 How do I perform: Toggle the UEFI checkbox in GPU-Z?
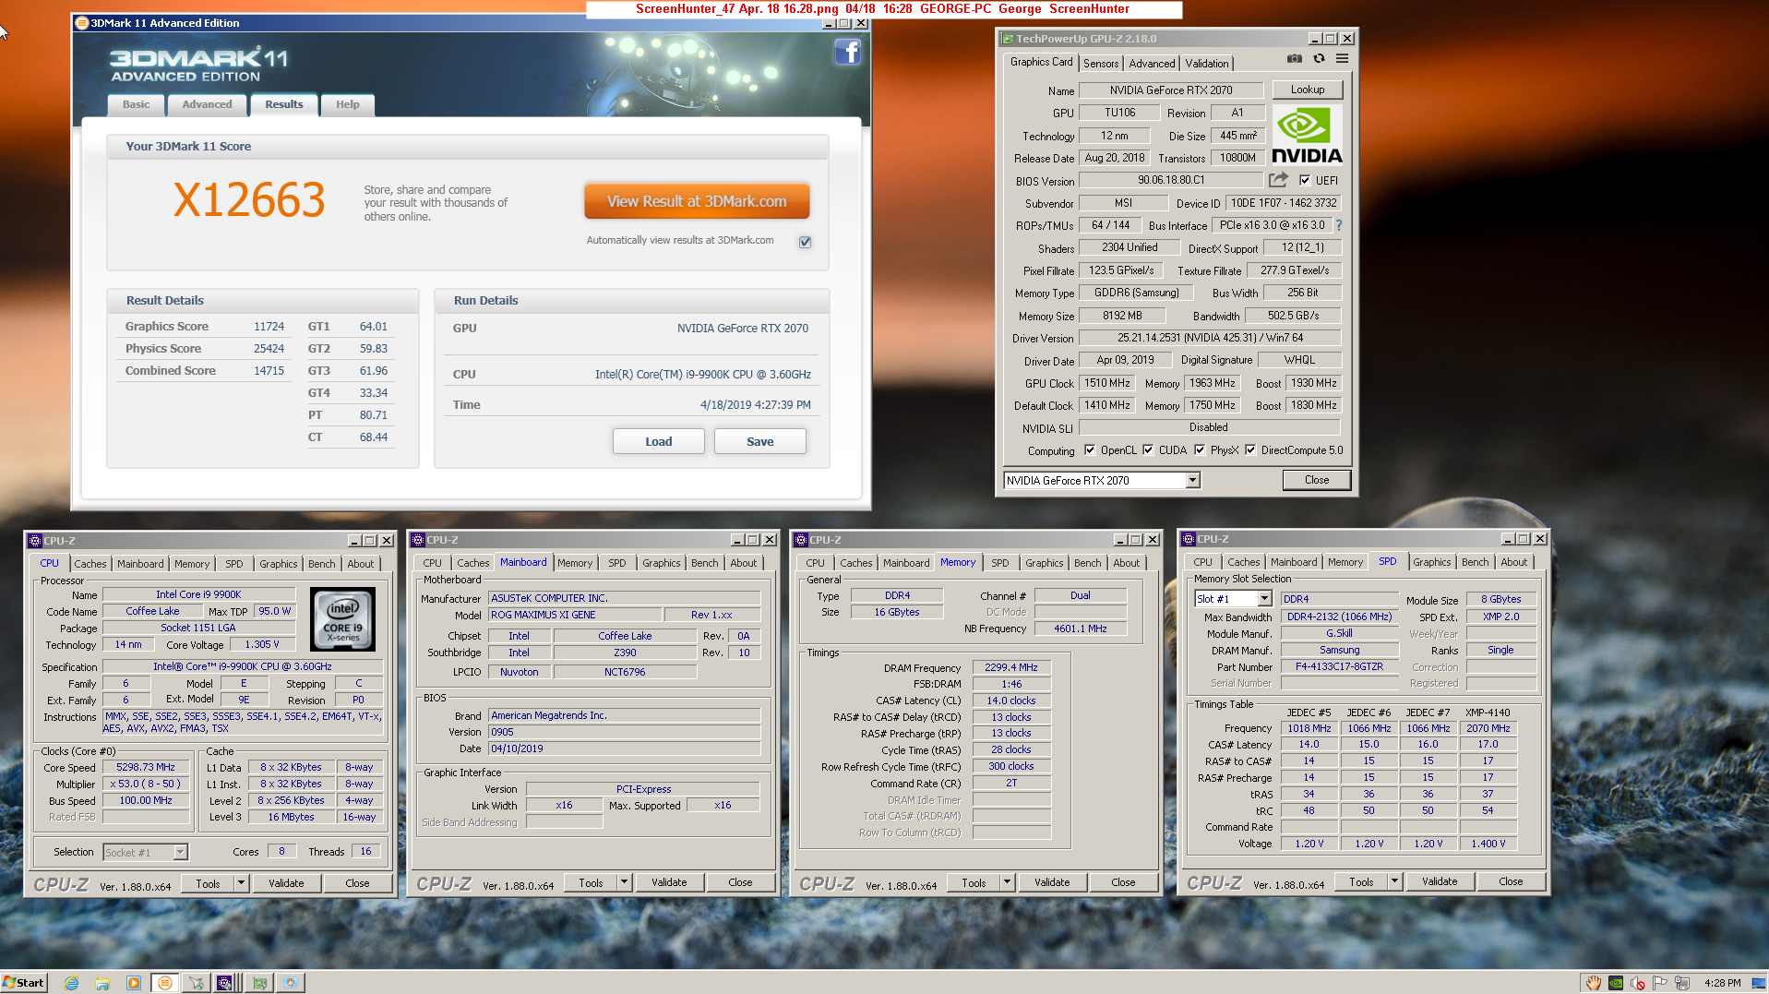click(1305, 181)
